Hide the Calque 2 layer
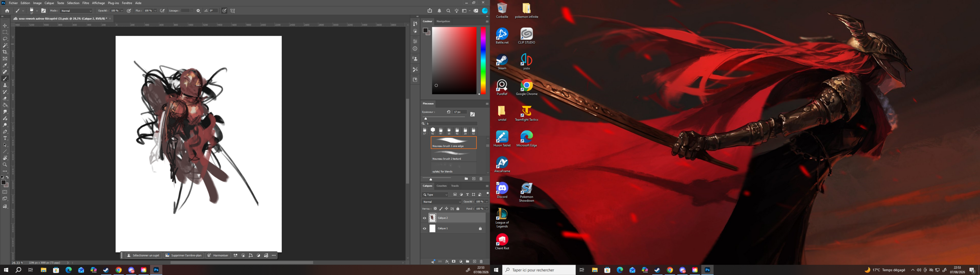Image resolution: width=980 pixels, height=275 pixels. 424,218
